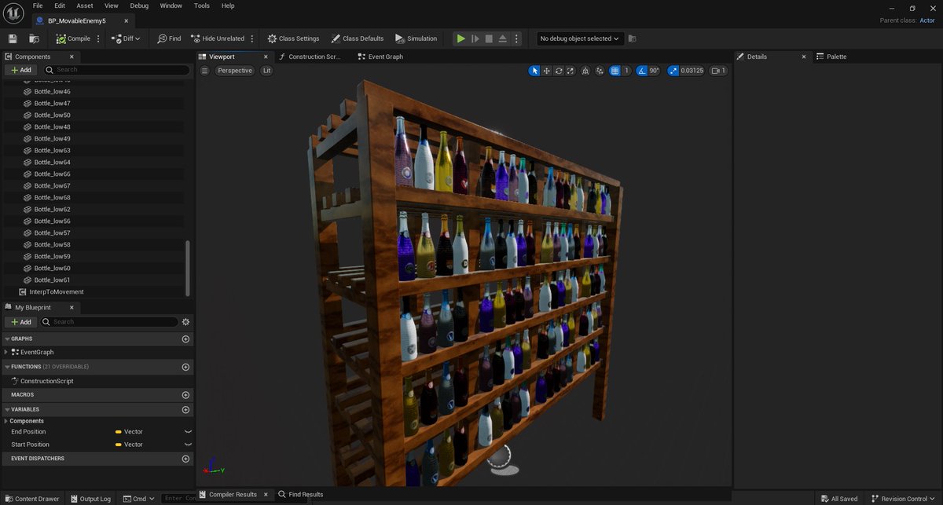Toggle scale snapping
Screen dimensions: 943x505
[x=673, y=71]
